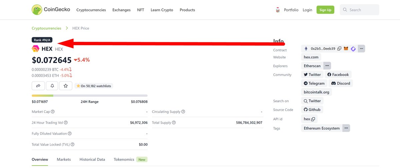Click the total supply value 586,784,302,907

point(249,123)
